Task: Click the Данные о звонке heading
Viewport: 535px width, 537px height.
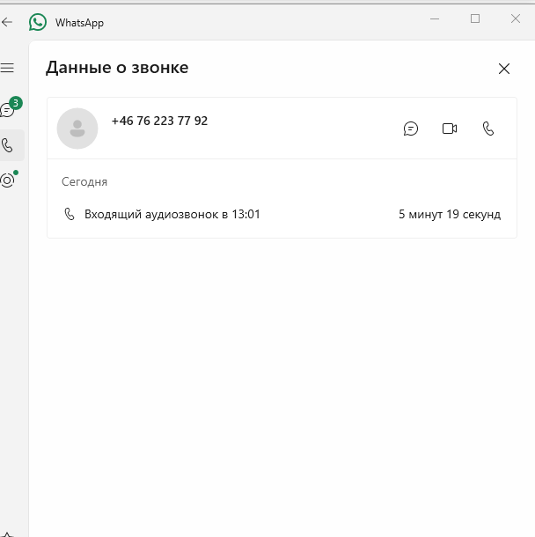Action: tap(117, 68)
